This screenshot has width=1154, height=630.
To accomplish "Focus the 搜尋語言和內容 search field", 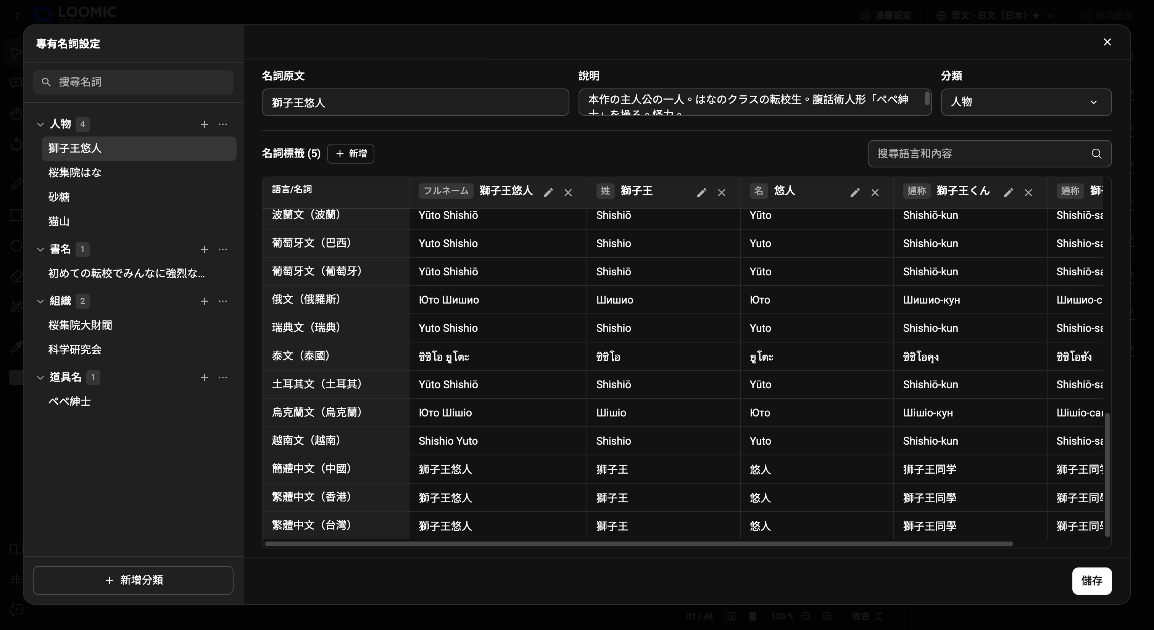I will coord(989,154).
